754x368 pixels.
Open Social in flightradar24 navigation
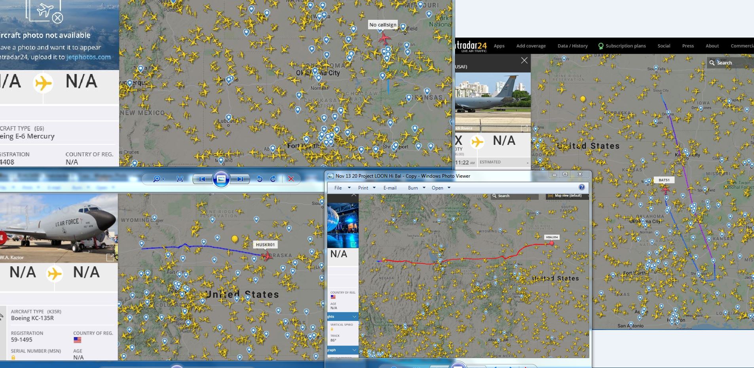pyautogui.click(x=664, y=46)
